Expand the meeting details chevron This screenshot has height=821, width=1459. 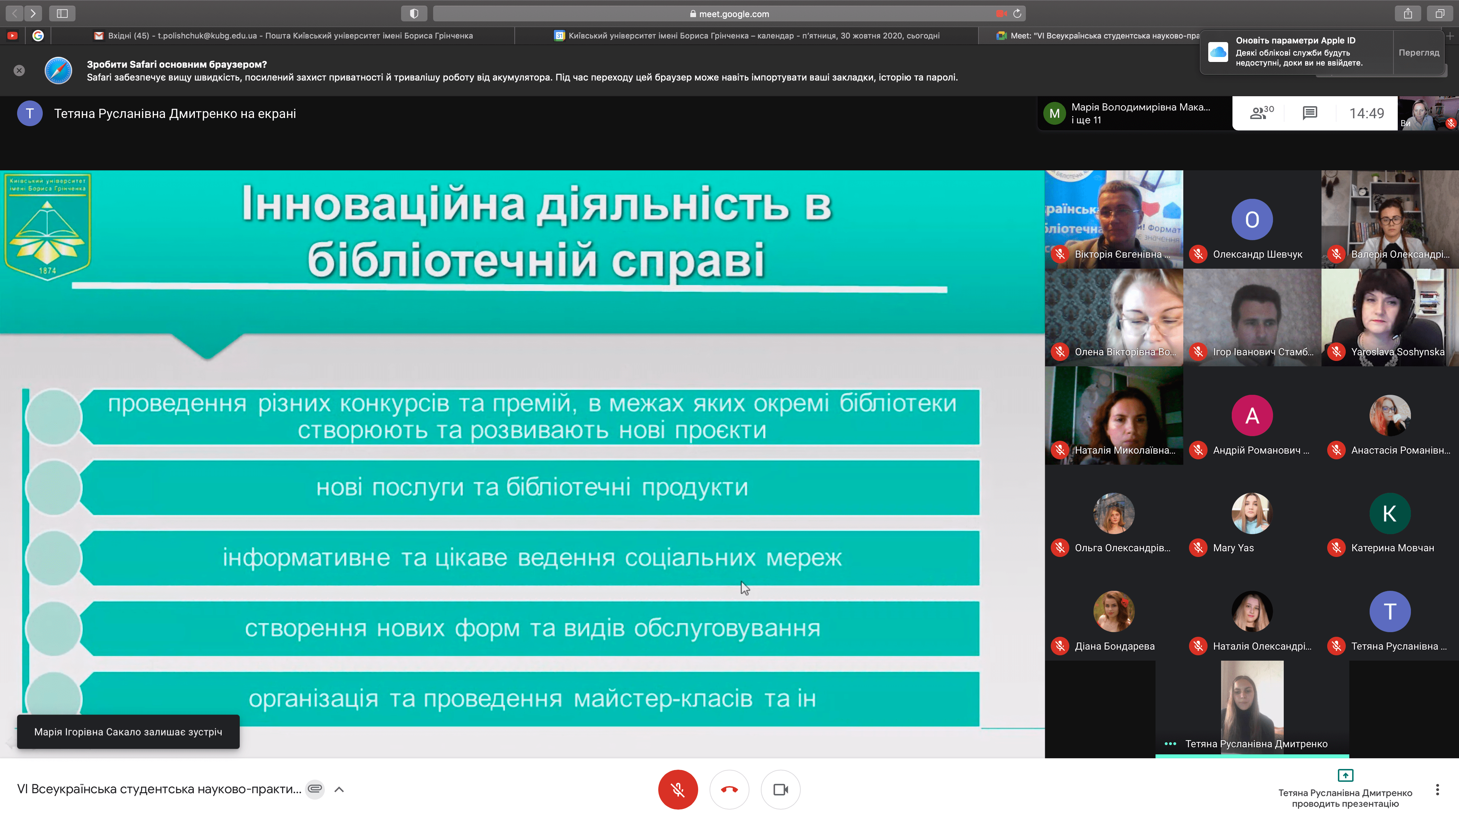tap(339, 789)
